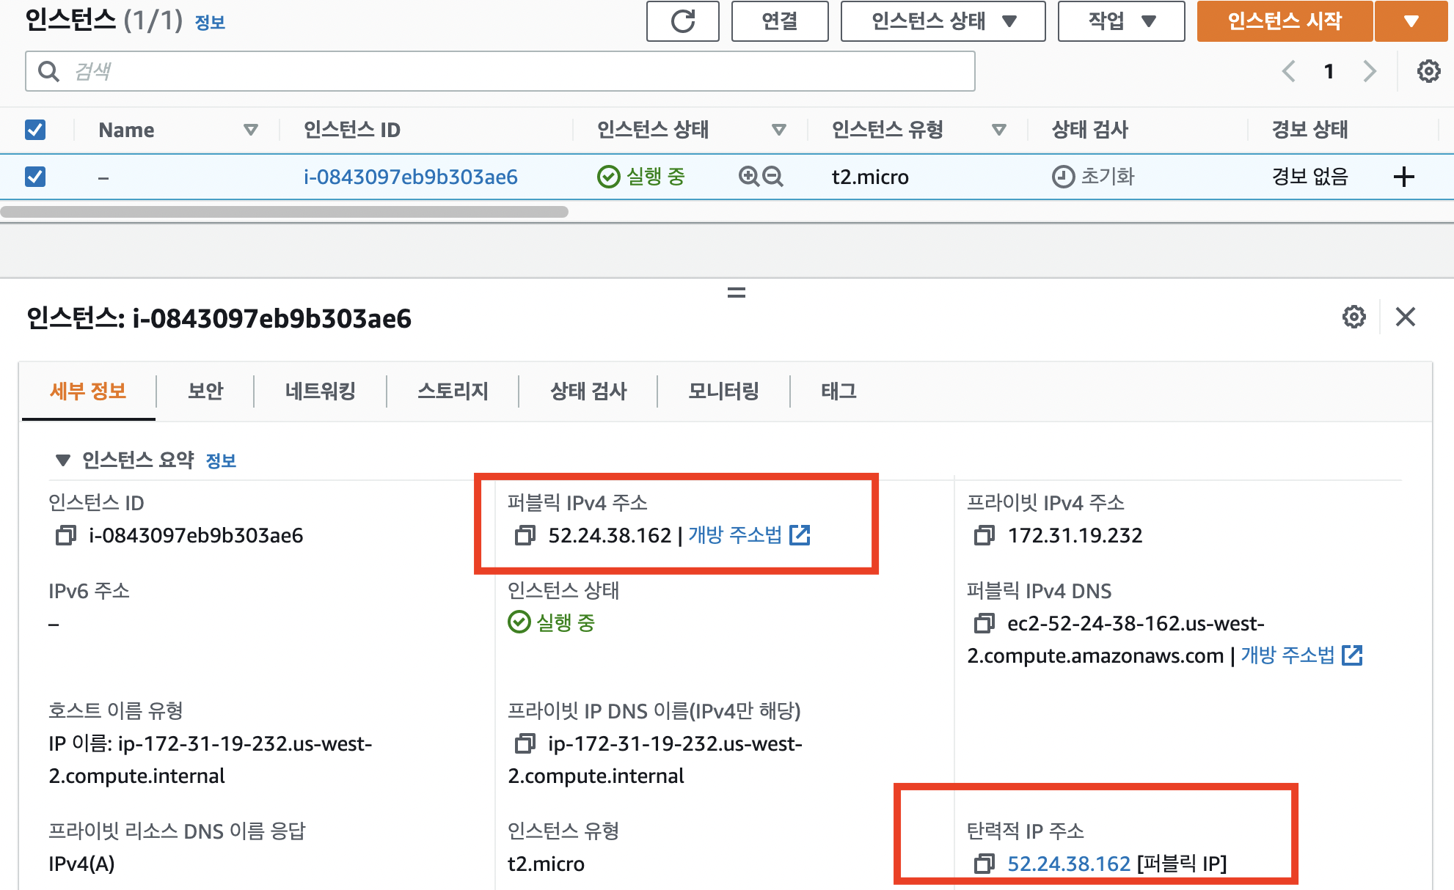This screenshot has height=890, width=1454.
Task: Copy the elastic IP address
Action: [984, 864]
